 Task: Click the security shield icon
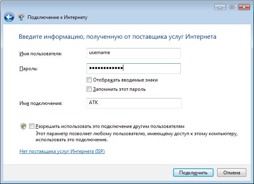pos(23,126)
